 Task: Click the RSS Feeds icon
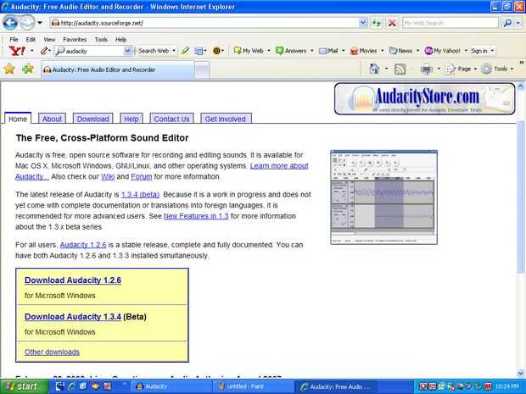[400, 69]
